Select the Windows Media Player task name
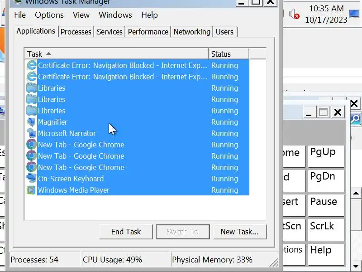The image size is (362, 272). tap(74, 190)
